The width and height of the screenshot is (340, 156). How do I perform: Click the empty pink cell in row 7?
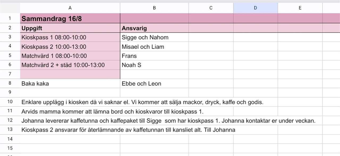70,74
